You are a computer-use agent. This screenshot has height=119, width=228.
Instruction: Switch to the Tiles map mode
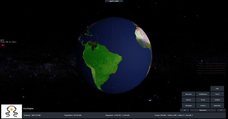pos(217,88)
